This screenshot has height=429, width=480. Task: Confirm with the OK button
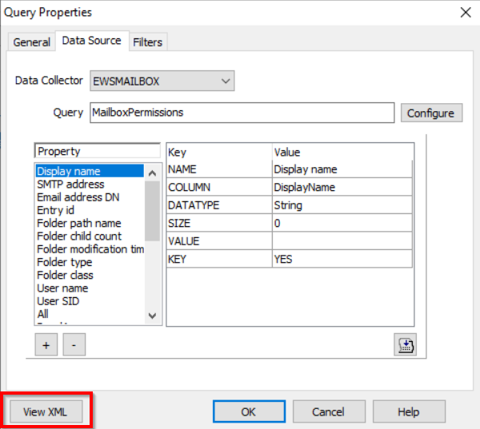click(249, 411)
